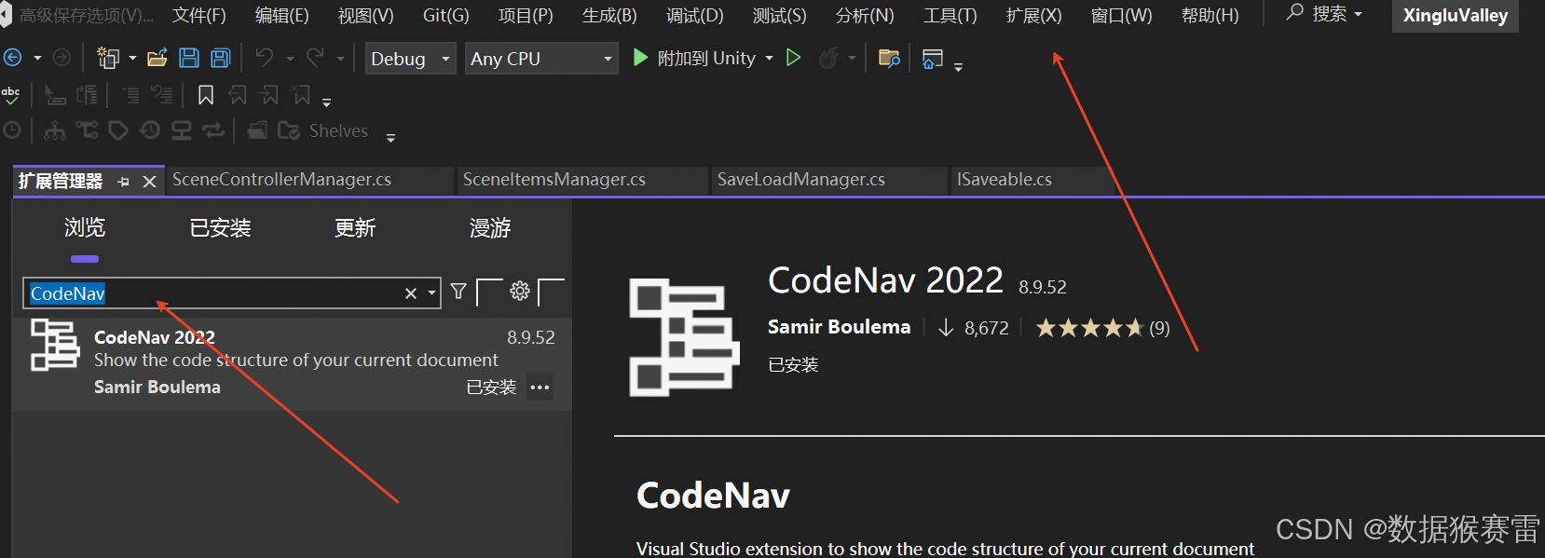Close the Extension Manager tab
This screenshot has height=558, width=1545.
(149, 182)
